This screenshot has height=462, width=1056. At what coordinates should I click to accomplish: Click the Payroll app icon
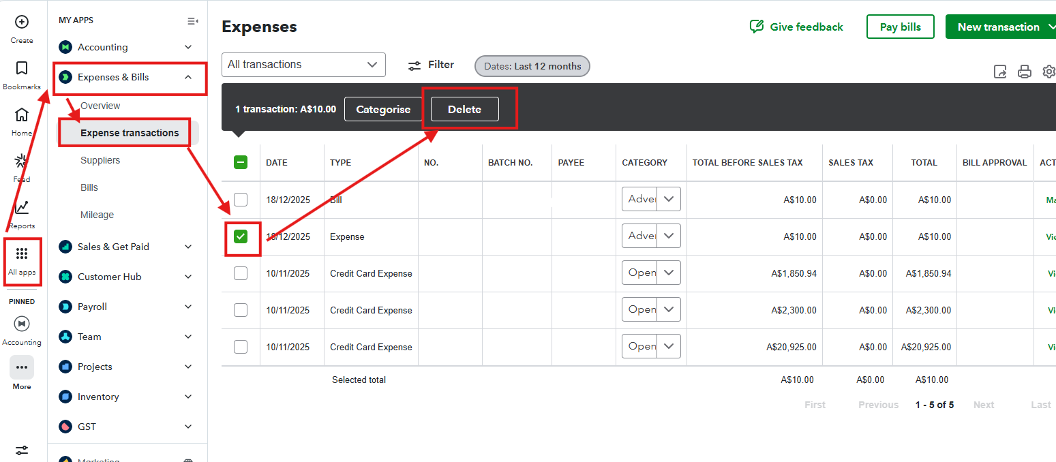(x=65, y=307)
